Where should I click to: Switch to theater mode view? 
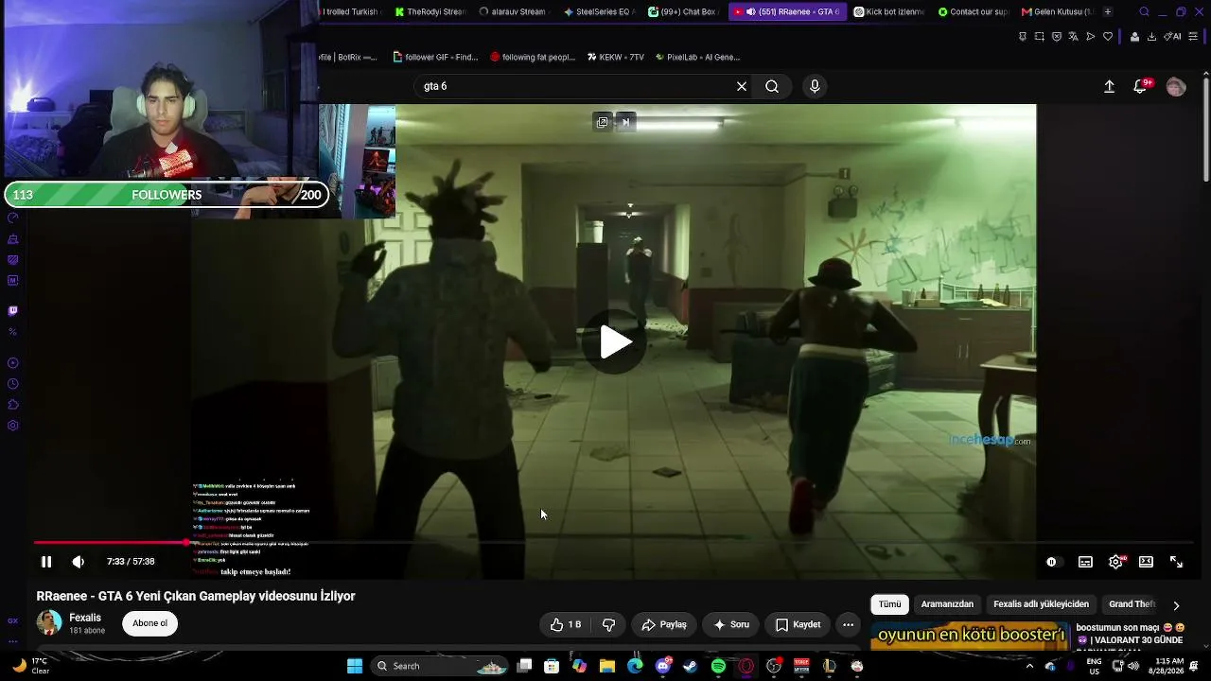click(1146, 562)
